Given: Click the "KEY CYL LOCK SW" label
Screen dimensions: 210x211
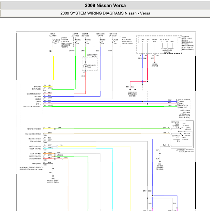Looking at the screenshot, I should (x=34, y=129).
